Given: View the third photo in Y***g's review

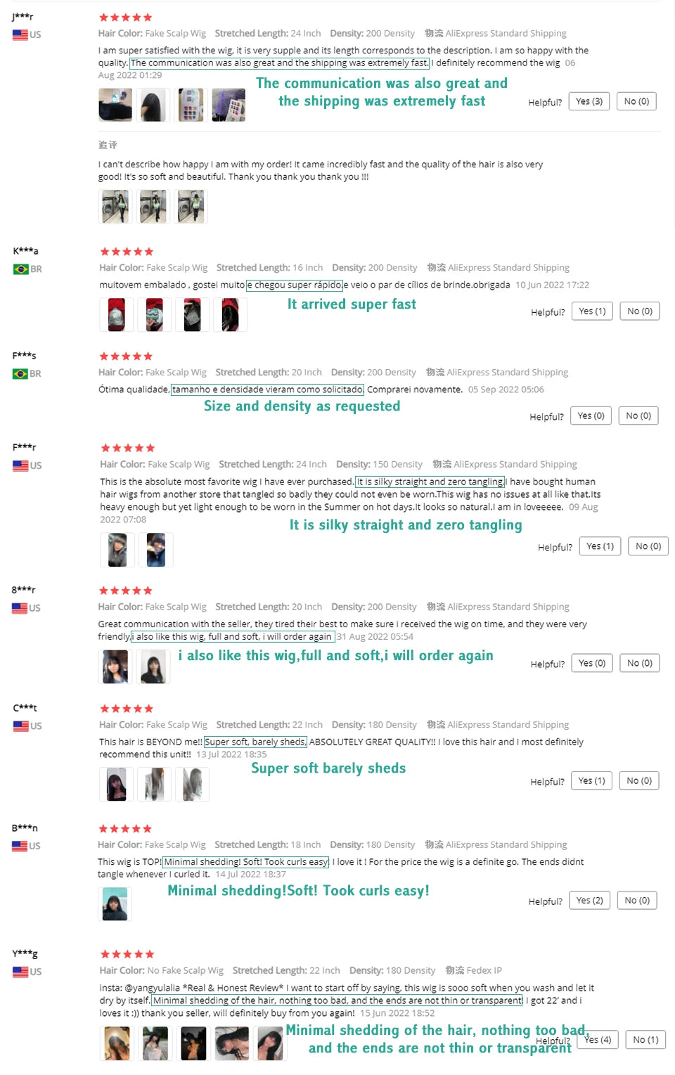Looking at the screenshot, I should (x=193, y=1043).
